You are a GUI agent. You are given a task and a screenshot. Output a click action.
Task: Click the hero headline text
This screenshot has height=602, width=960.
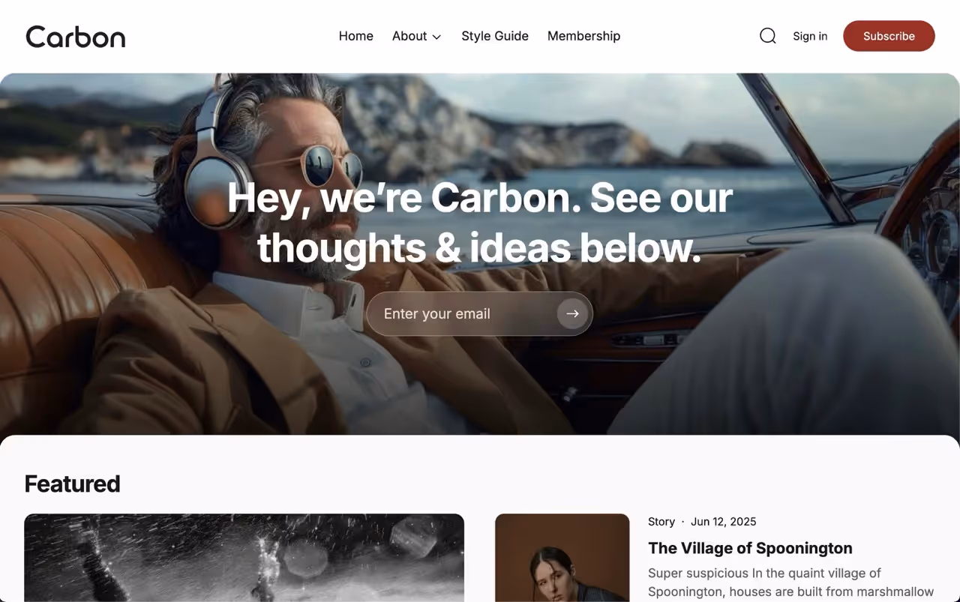(480, 223)
